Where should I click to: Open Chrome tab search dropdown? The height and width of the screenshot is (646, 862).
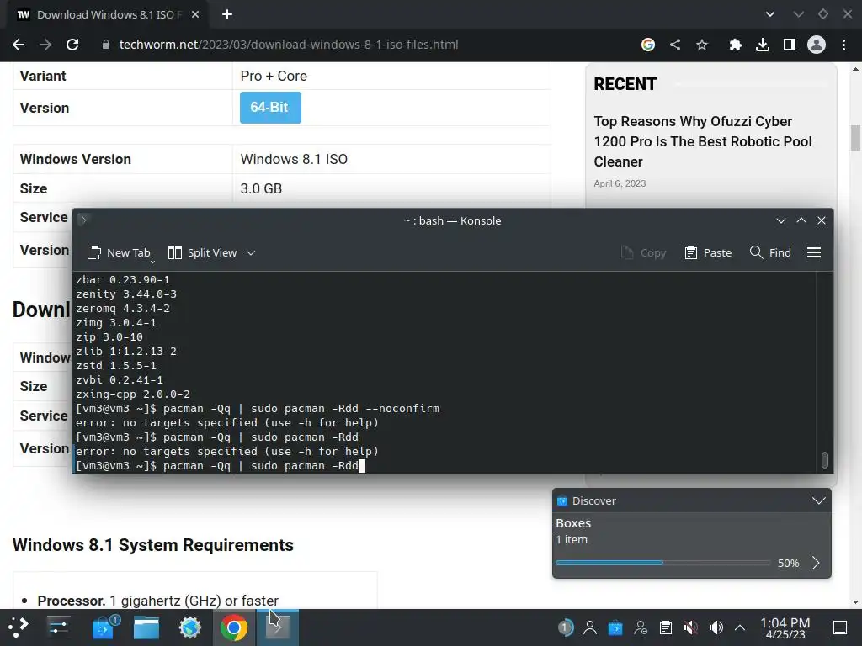[770, 15]
